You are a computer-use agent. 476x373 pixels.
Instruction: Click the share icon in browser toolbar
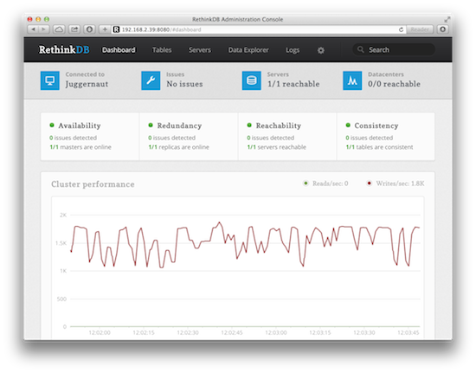point(74,29)
